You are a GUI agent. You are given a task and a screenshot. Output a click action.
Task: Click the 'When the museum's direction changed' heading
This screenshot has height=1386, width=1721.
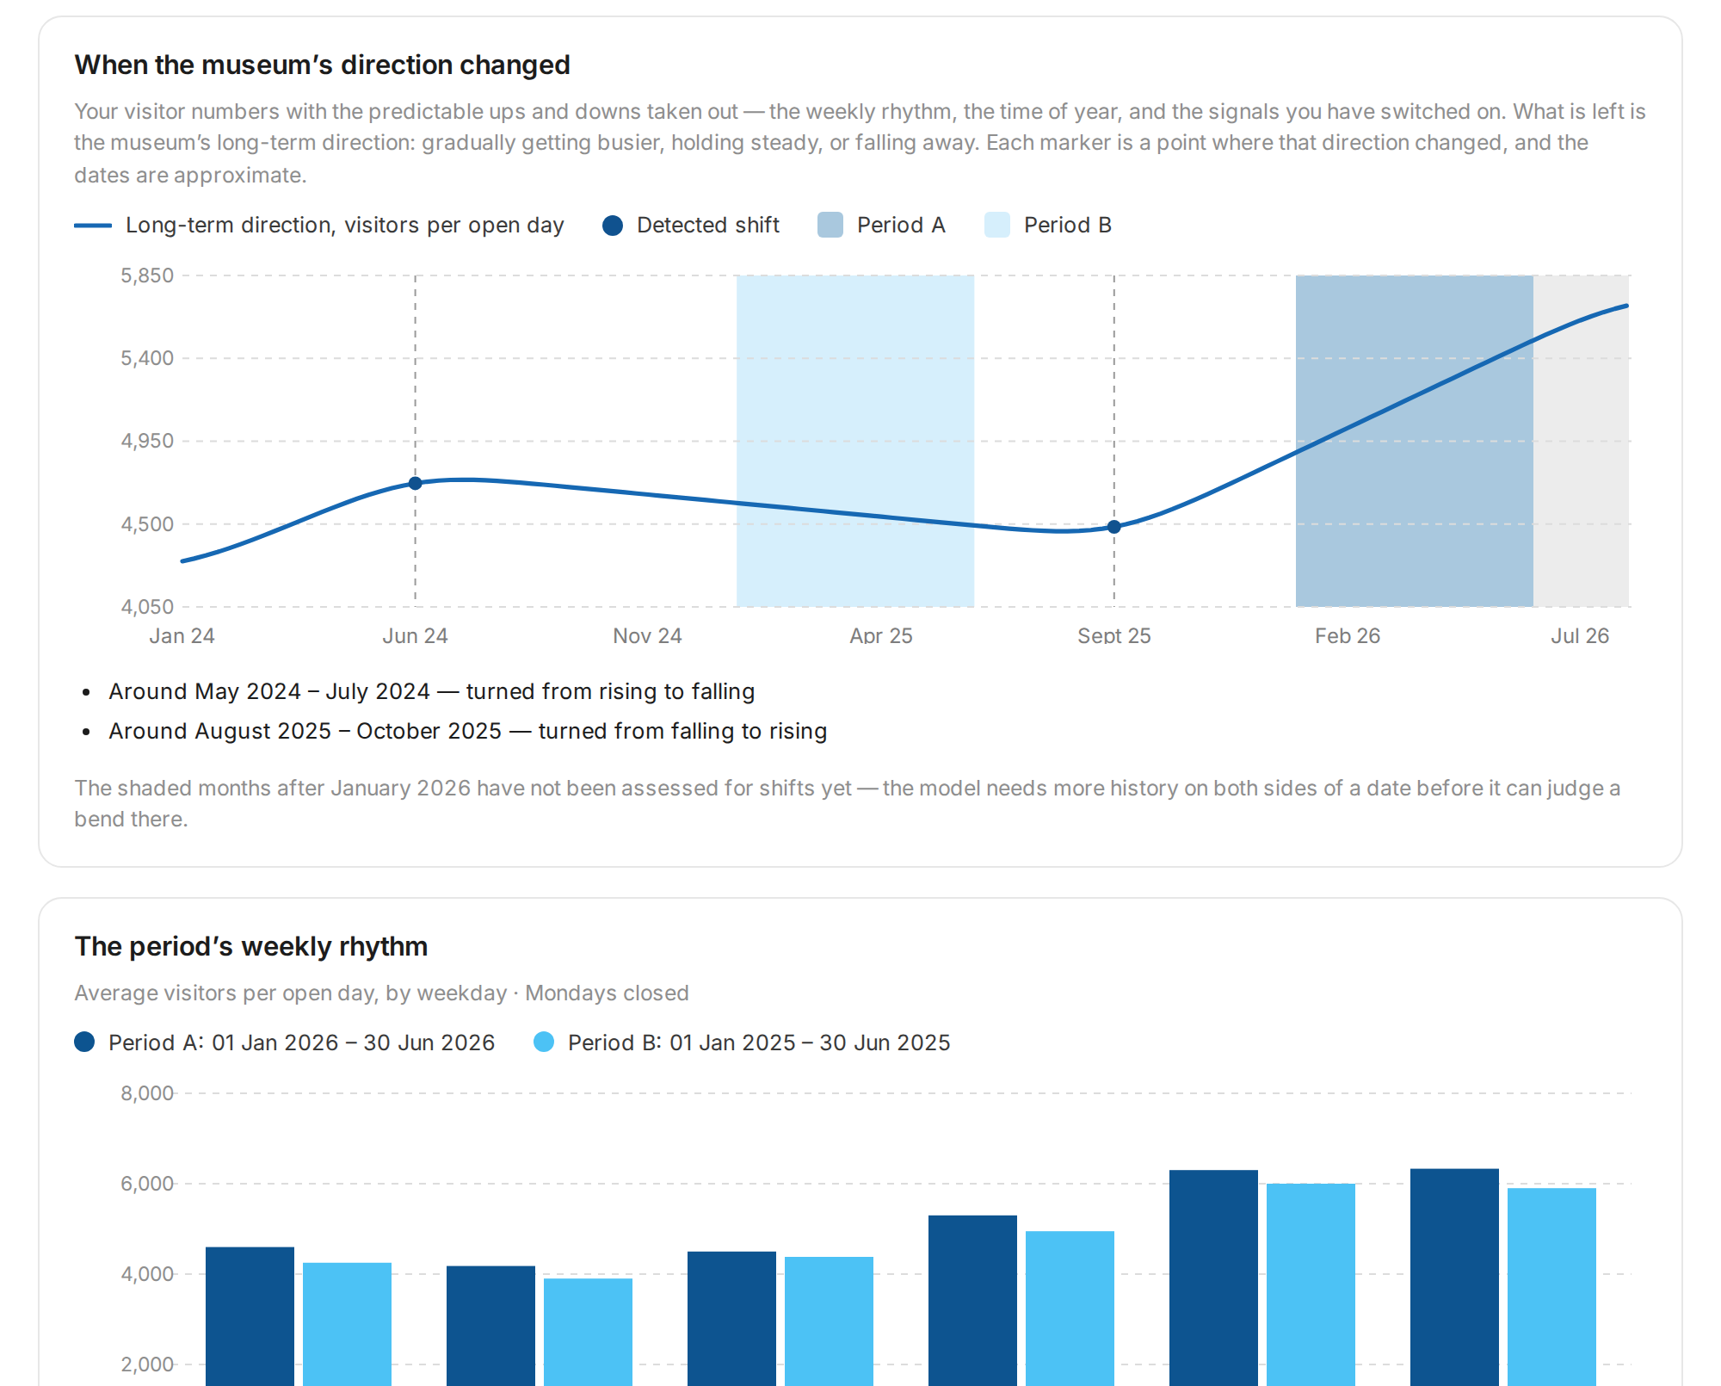322,65
